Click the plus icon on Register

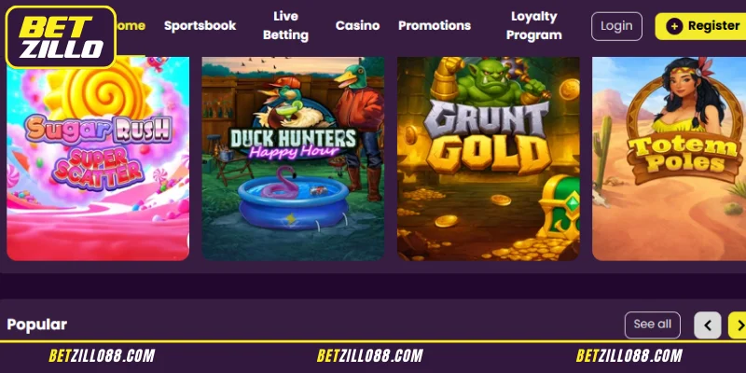[674, 26]
